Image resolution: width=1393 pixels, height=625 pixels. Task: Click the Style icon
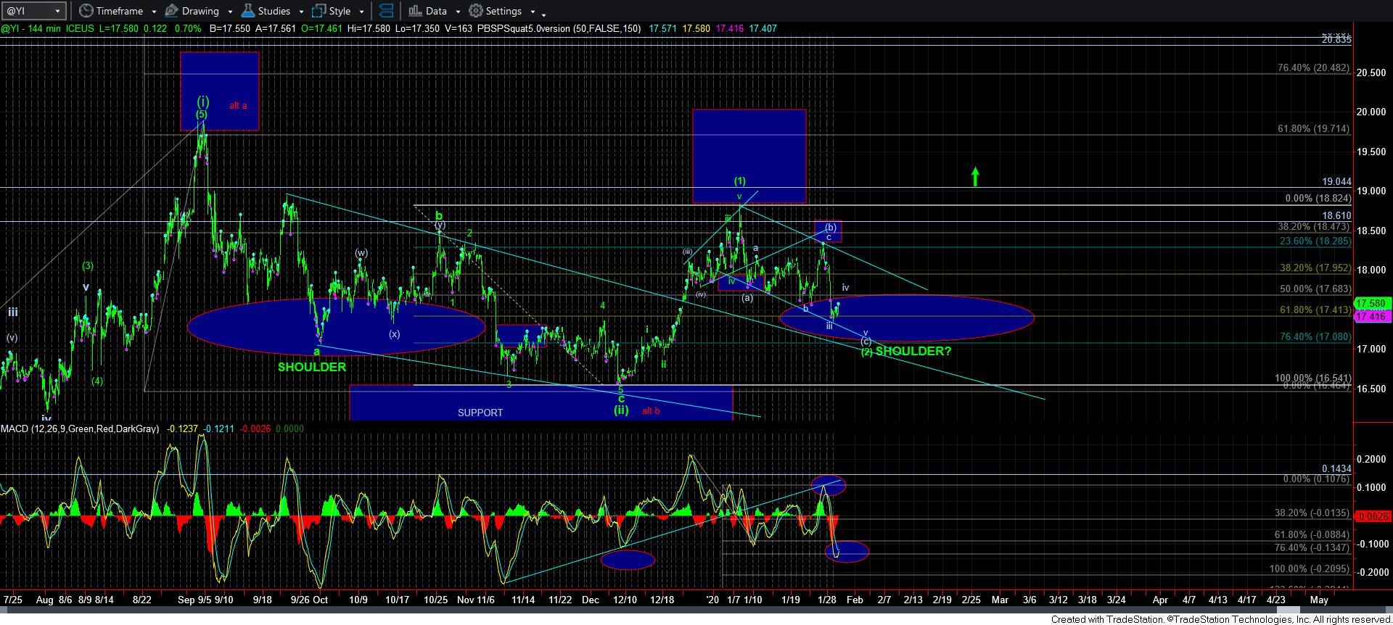coord(319,11)
